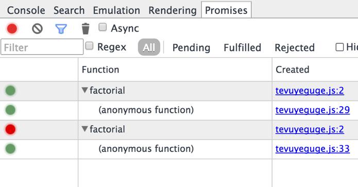The width and height of the screenshot is (358, 187).
Task: Collapse the second factorial row triangle
Action: (84, 129)
